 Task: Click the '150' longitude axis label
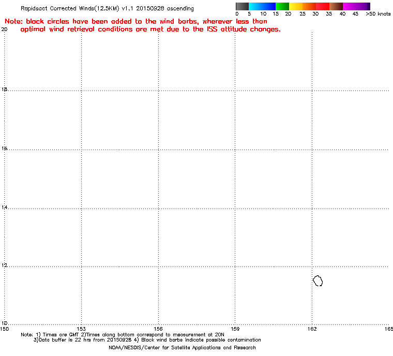click(5, 329)
